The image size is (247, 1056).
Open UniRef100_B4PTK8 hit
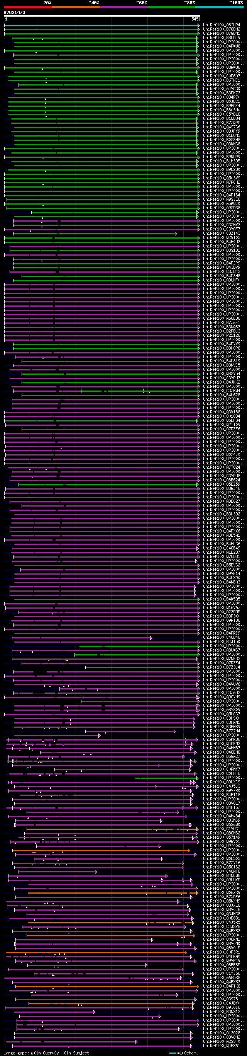(x=222, y=986)
